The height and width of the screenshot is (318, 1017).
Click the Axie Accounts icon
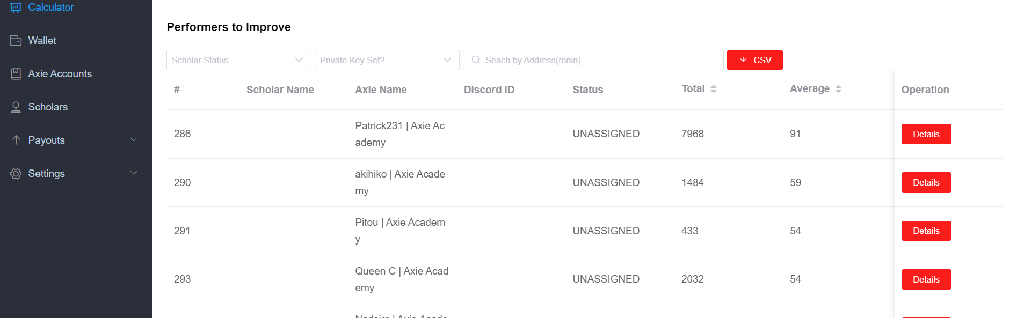16,74
